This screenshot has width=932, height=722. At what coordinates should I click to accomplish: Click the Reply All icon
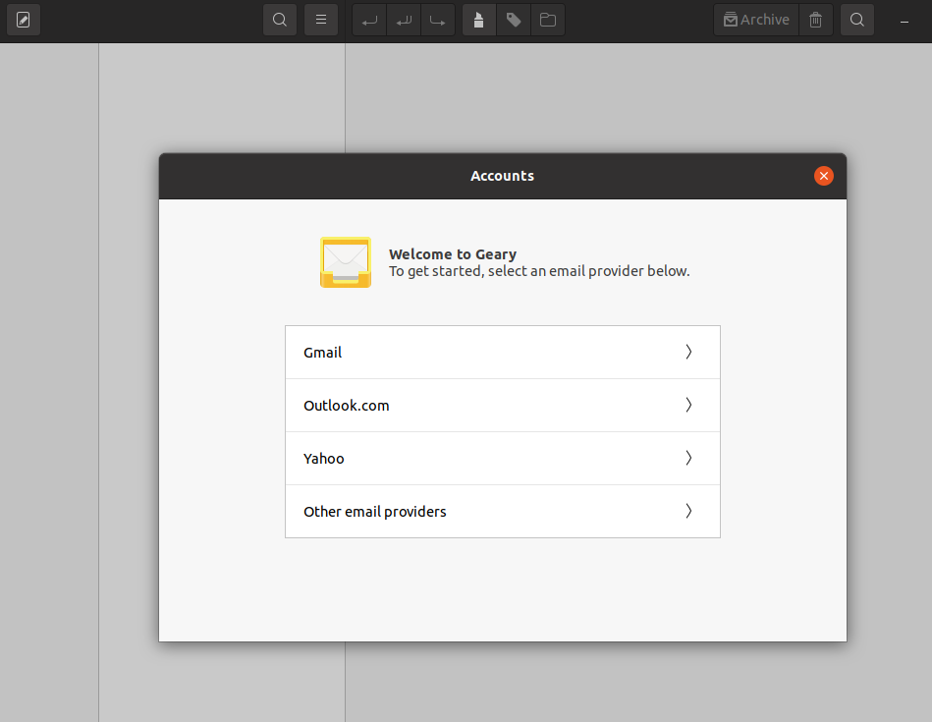click(404, 20)
